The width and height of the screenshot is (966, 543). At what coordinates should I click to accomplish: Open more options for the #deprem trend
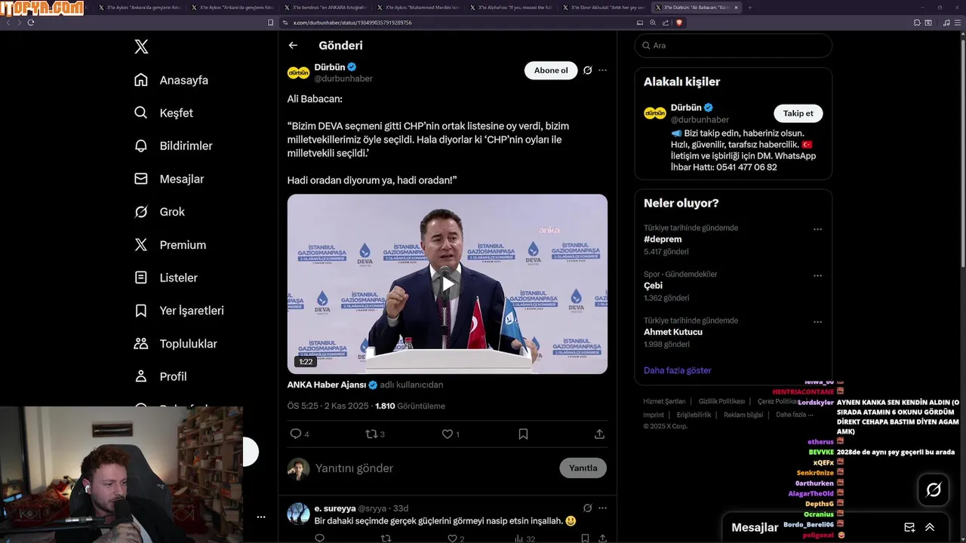coord(817,229)
